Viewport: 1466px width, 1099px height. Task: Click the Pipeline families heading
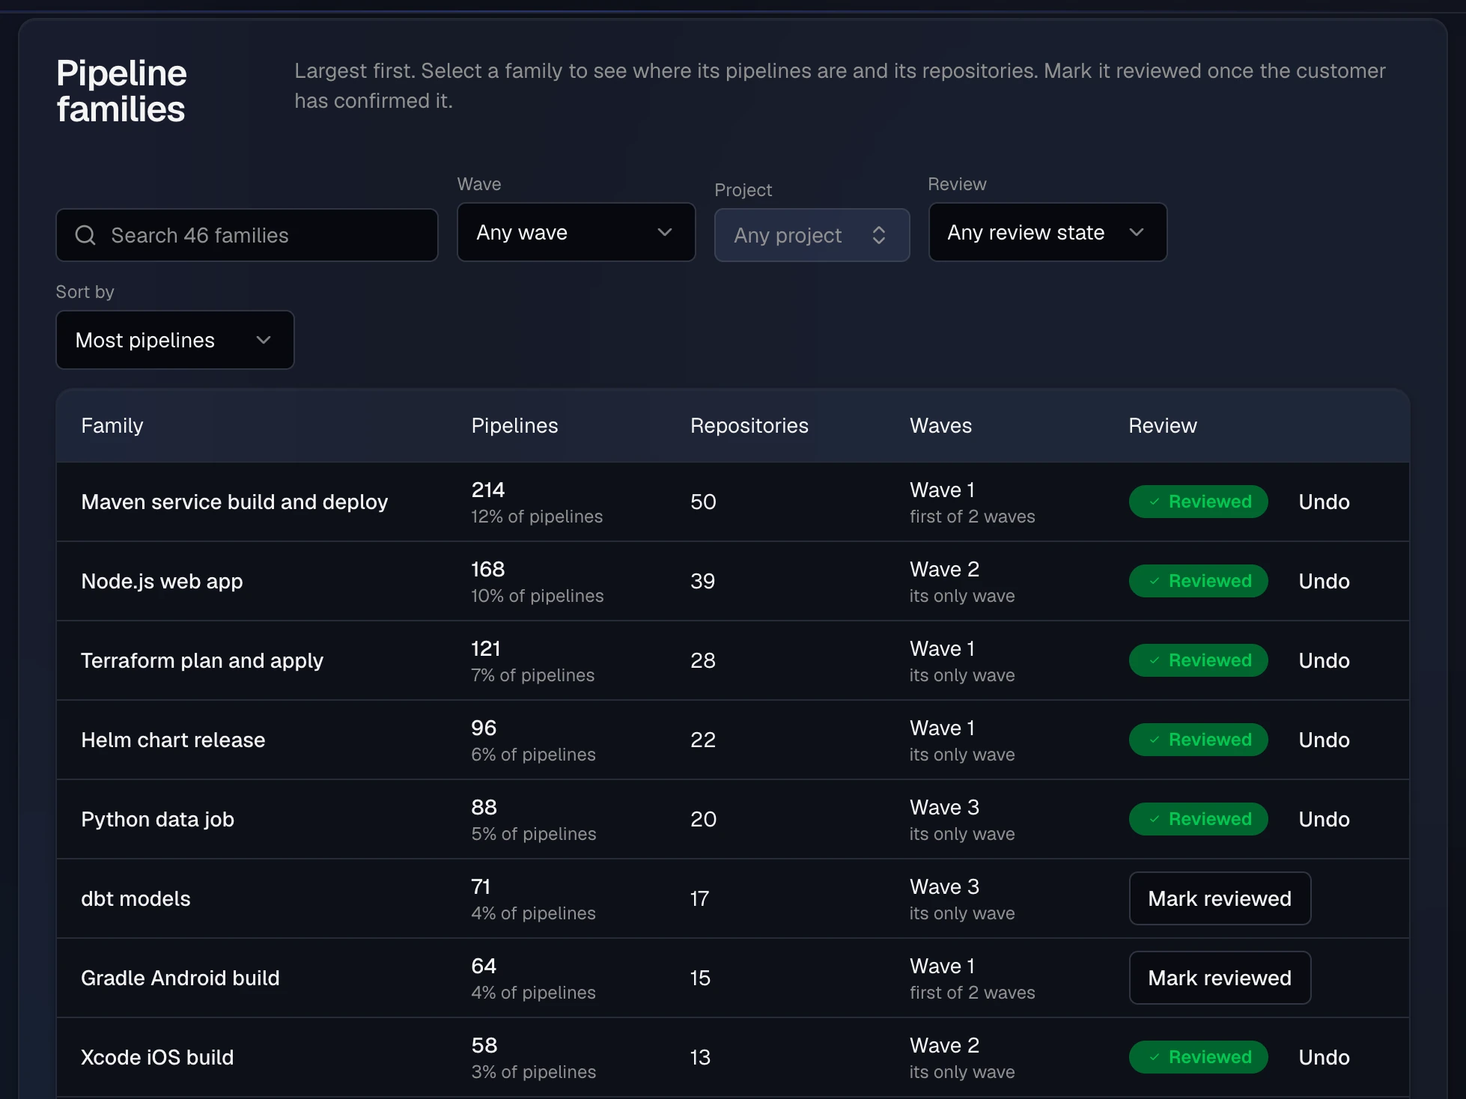tap(121, 91)
